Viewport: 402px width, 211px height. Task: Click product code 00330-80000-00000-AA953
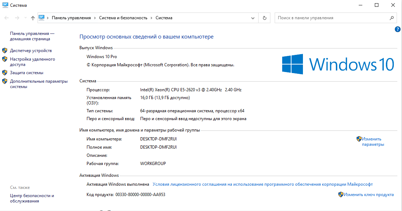(140, 195)
